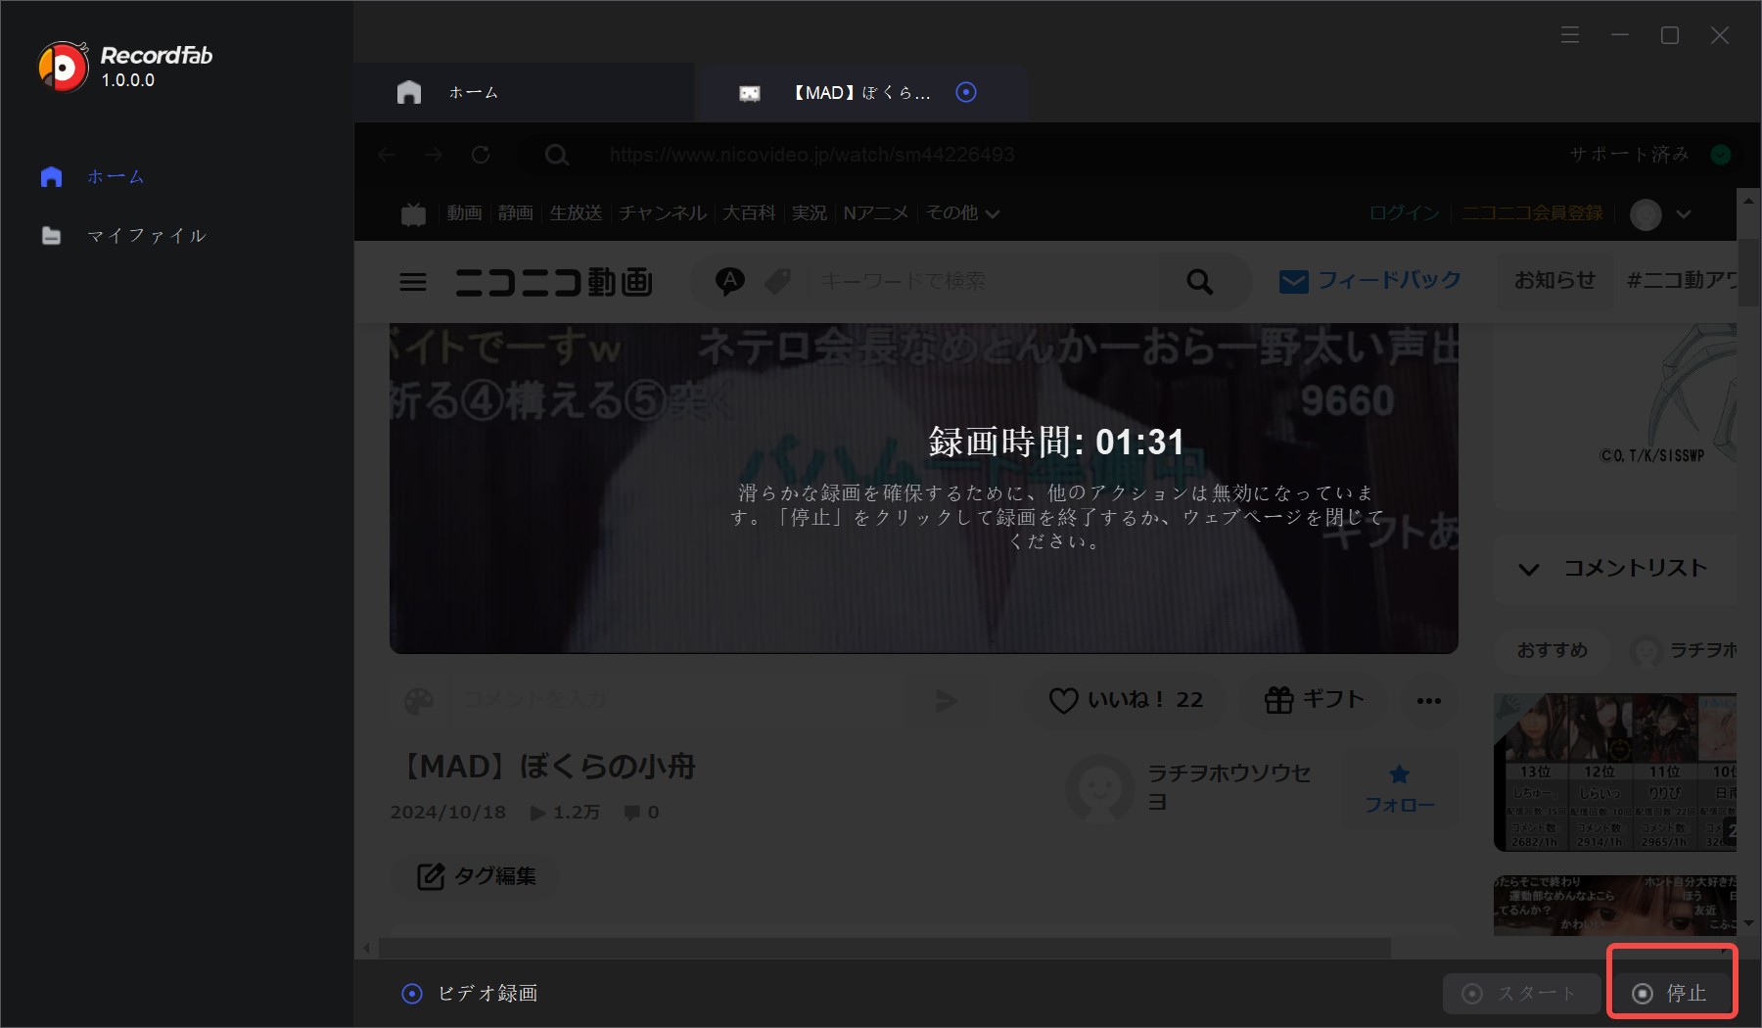1762x1028 pixels.
Task: Click the タグ編集 button
Action: (x=476, y=875)
